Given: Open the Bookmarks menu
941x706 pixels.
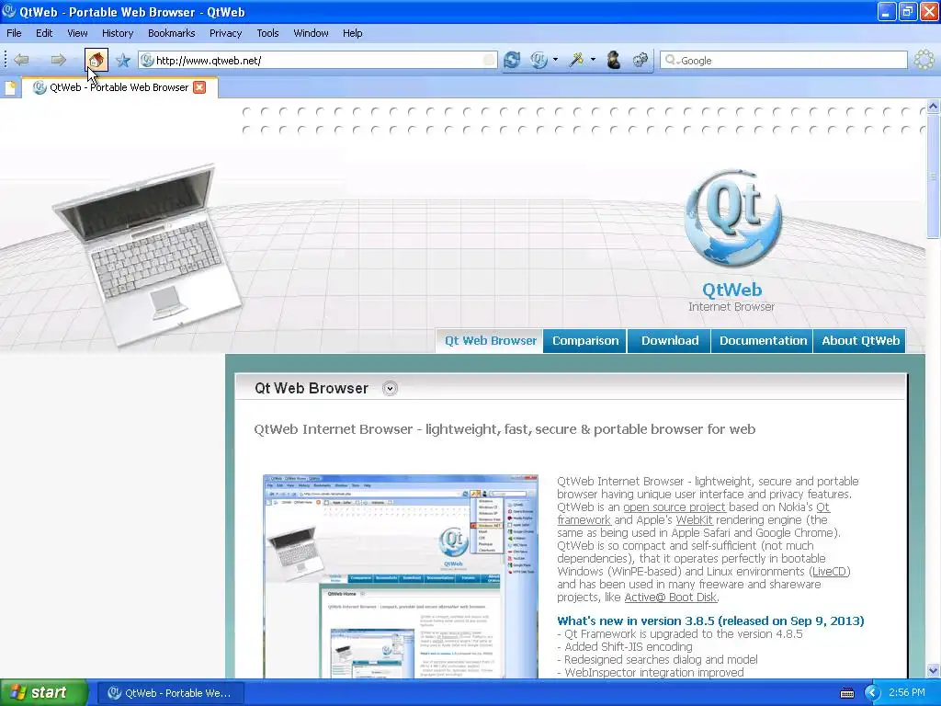Looking at the screenshot, I should (172, 33).
